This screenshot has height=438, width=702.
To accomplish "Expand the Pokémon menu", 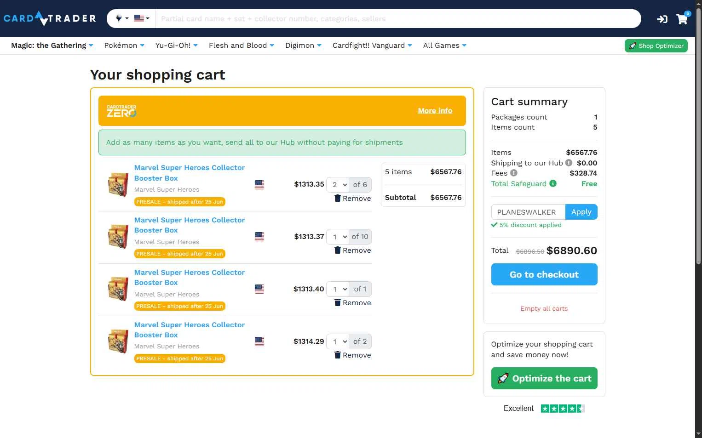I will [x=124, y=45].
